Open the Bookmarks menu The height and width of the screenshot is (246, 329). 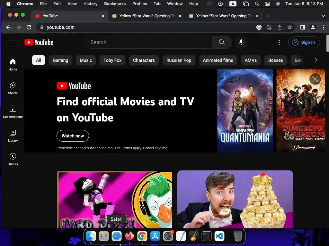coord(115,4)
